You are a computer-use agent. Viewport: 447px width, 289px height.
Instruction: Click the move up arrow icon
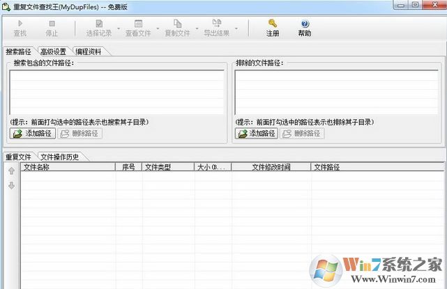tap(11, 171)
